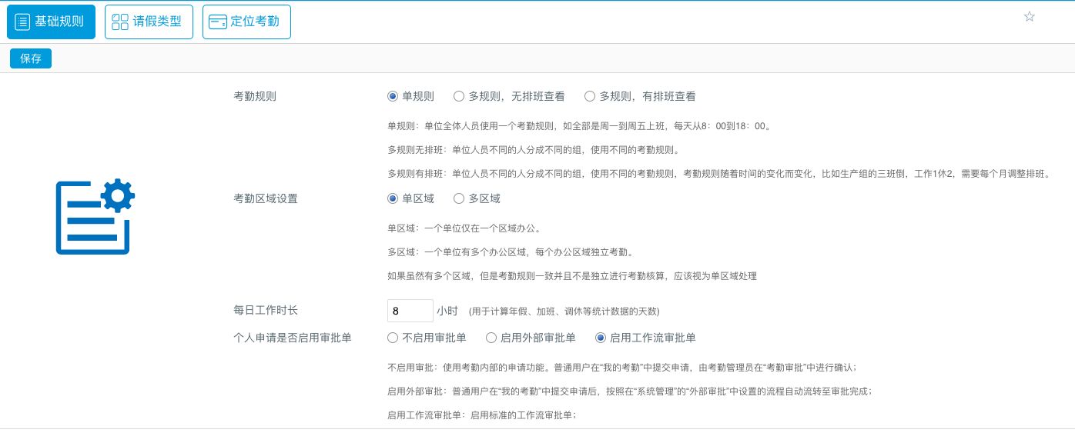
Task: Click the daily work hours input field
Action: [x=410, y=311]
